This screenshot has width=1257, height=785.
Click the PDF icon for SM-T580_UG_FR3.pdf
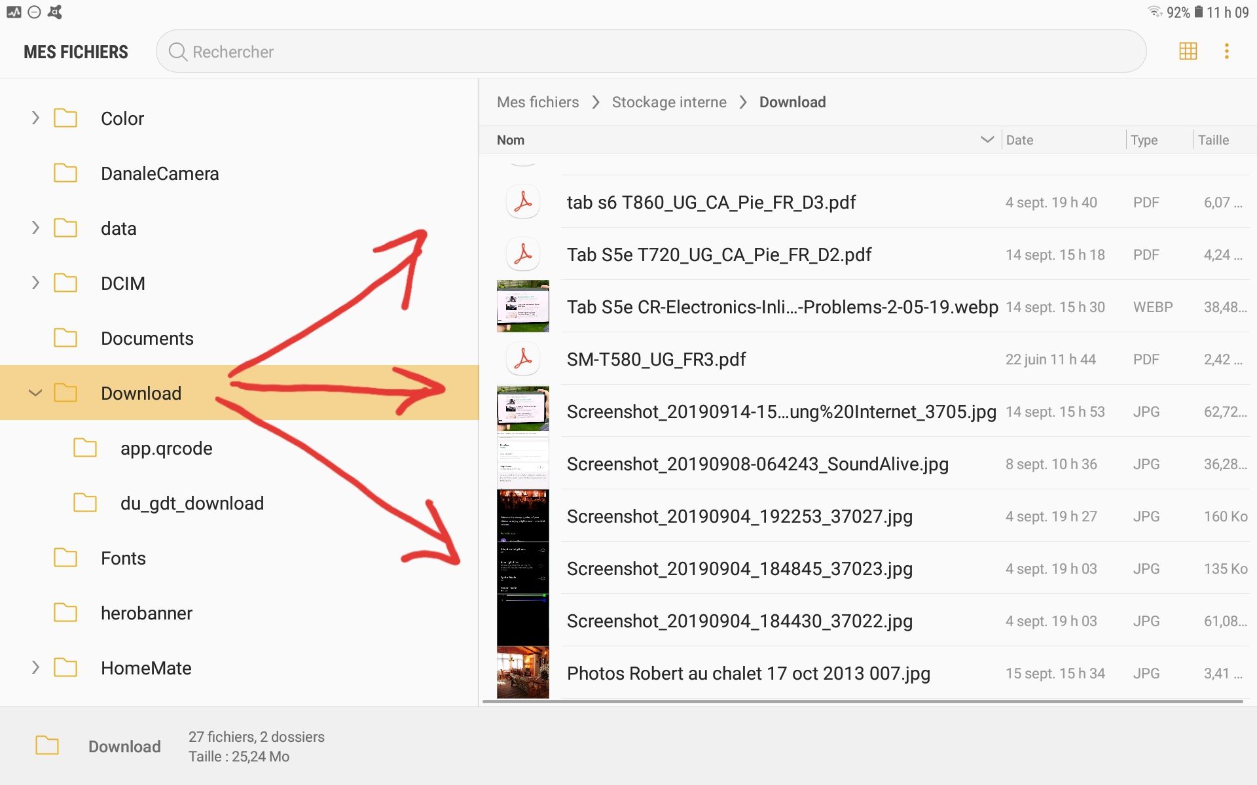(x=522, y=358)
